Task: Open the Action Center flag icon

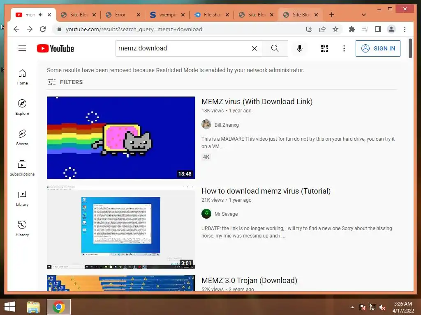Action: point(363,307)
